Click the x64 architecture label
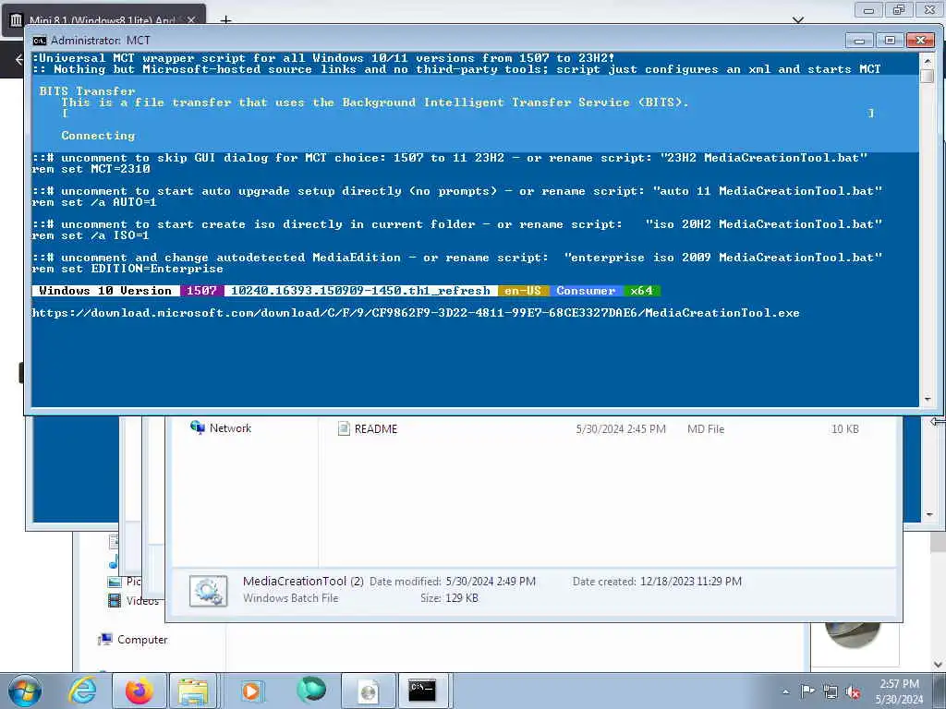Image resolution: width=946 pixels, height=709 pixels. pyautogui.click(x=641, y=291)
